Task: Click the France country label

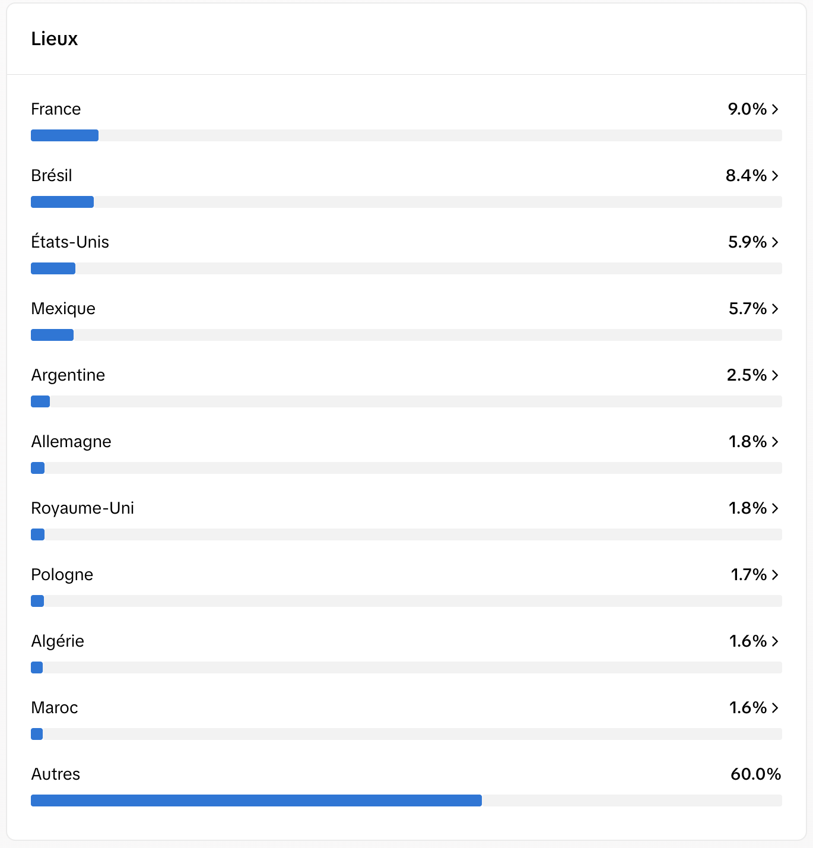Action: pos(56,109)
